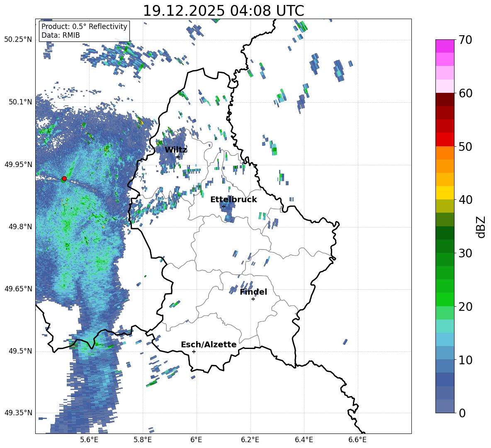Click the Findel station label
Screen dimensions: 491x448
(253, 292)
